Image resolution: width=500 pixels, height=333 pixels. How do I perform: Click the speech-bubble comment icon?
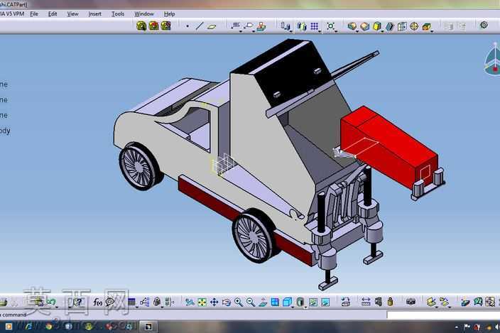click(110, 302)
